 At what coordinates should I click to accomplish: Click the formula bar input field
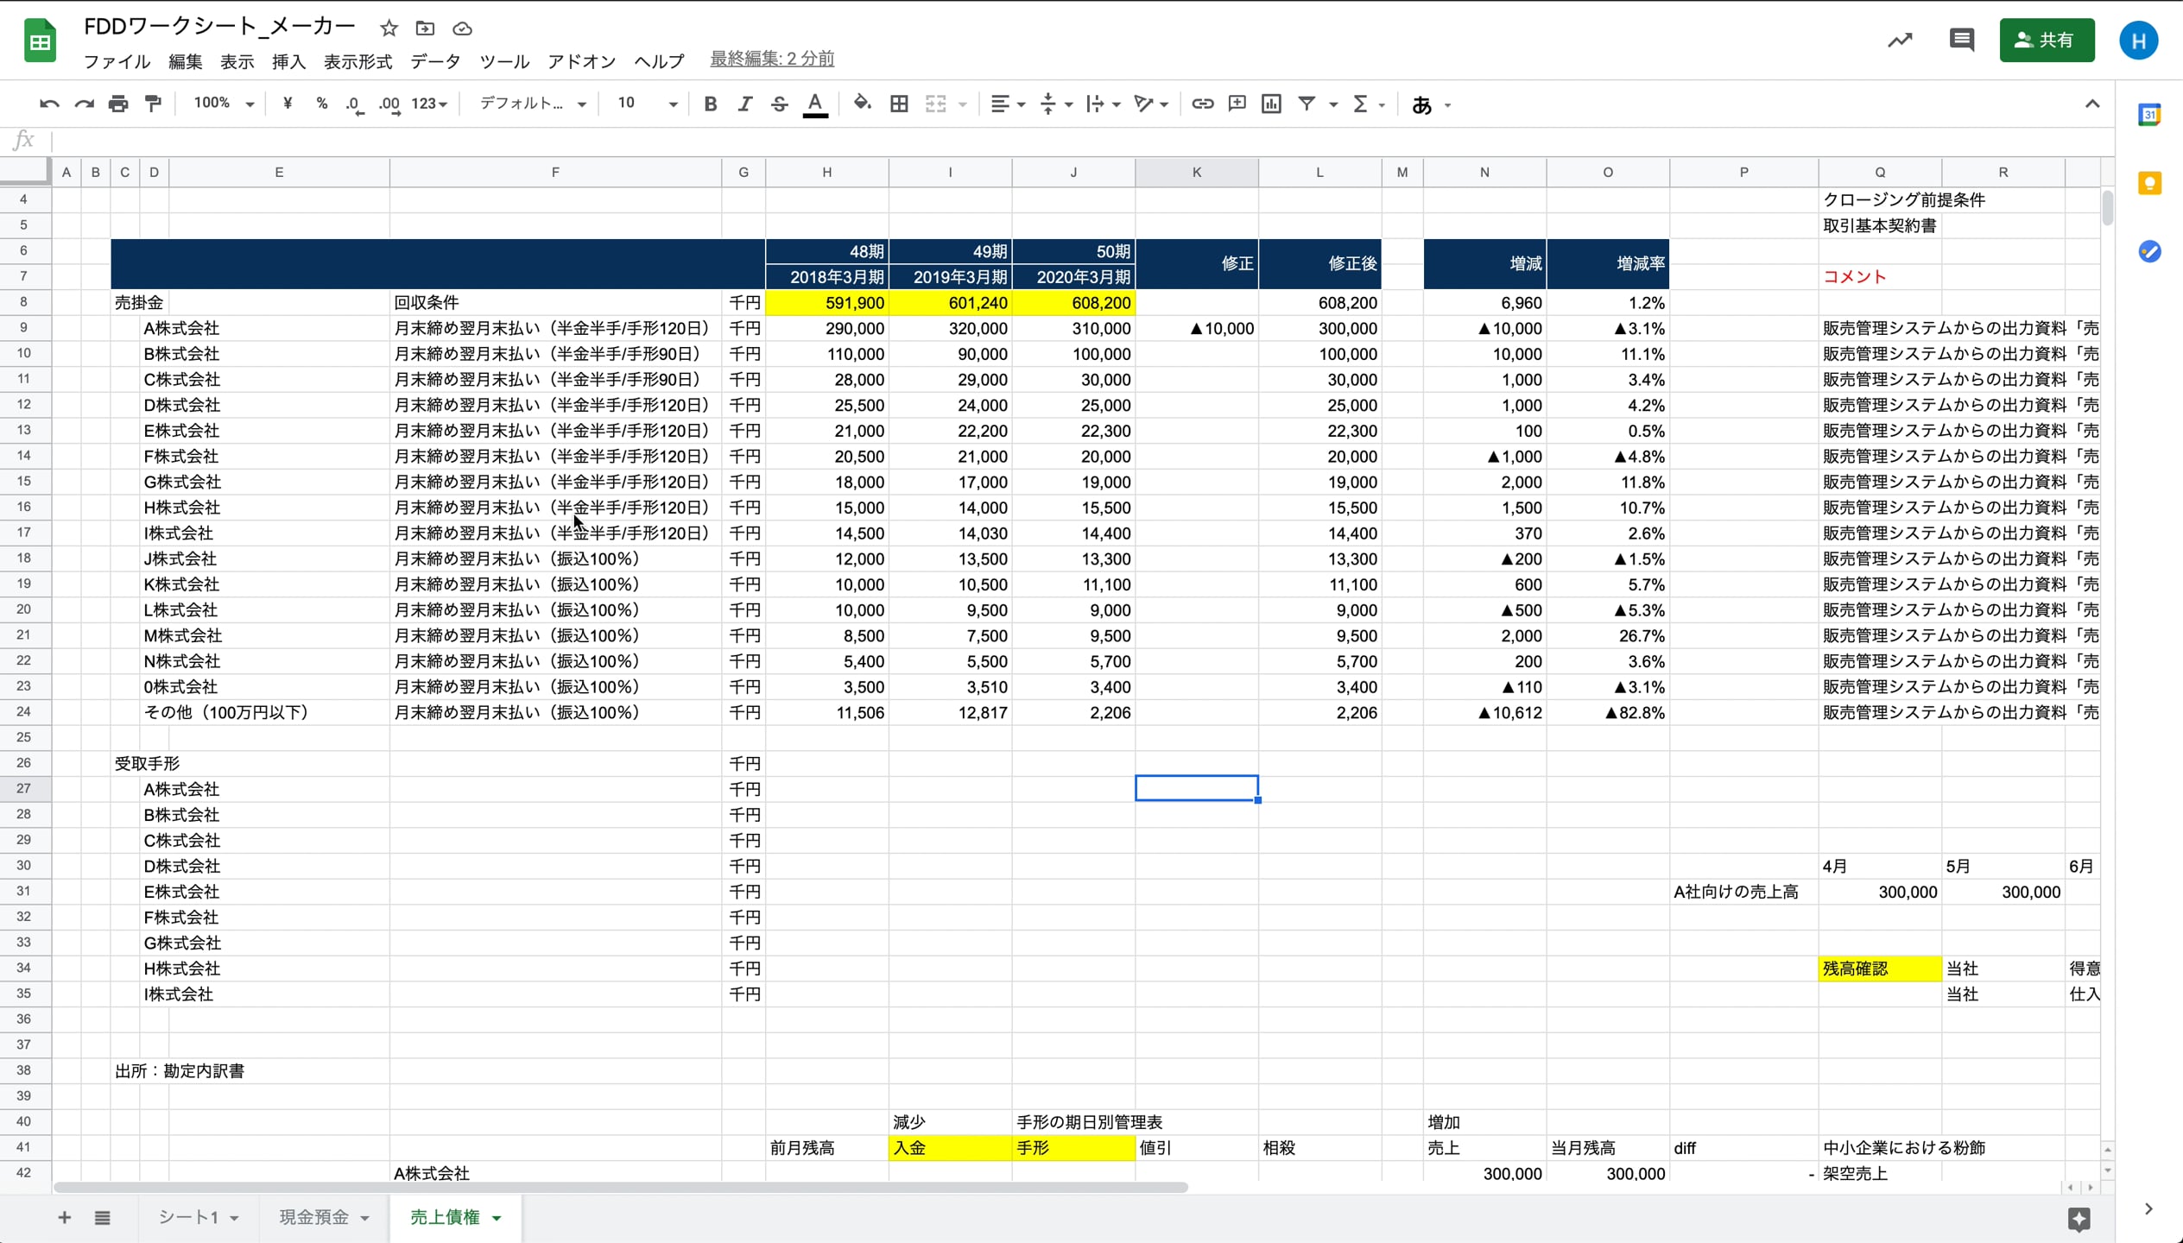pyautogui.click(x=1036, y=141)
